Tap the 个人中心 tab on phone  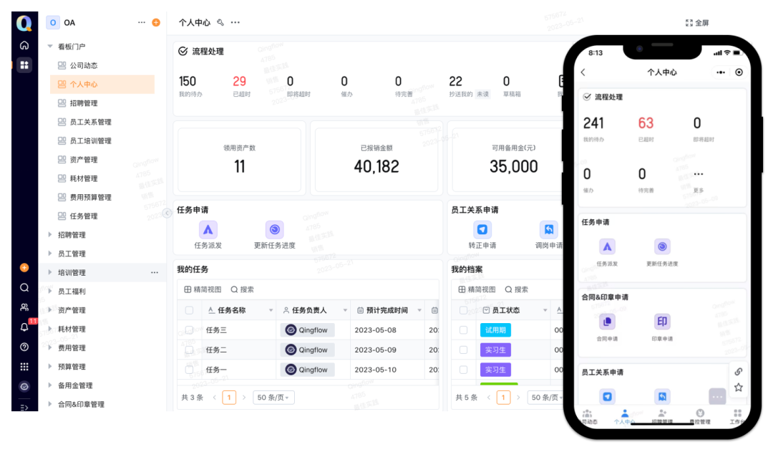[624, 417]
